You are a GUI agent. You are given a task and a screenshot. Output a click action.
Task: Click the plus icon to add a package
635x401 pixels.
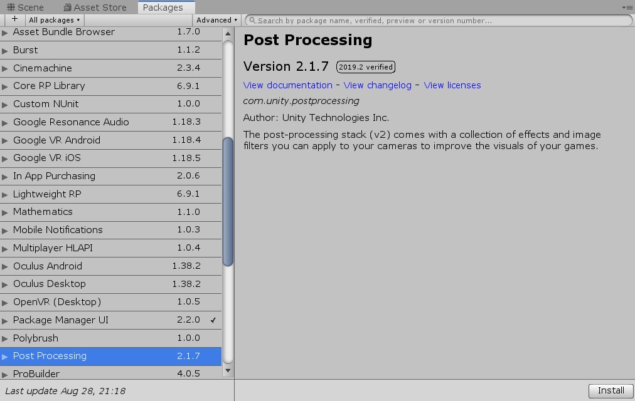(14, 19)
